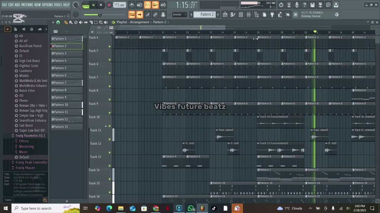Toggle loop recording button

click(163, 5)
